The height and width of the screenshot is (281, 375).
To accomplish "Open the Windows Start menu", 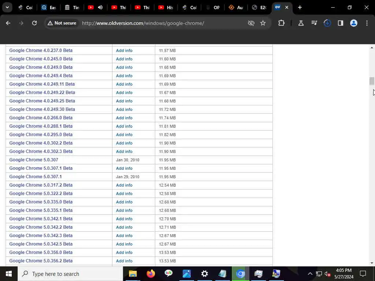I will (9, 274).
